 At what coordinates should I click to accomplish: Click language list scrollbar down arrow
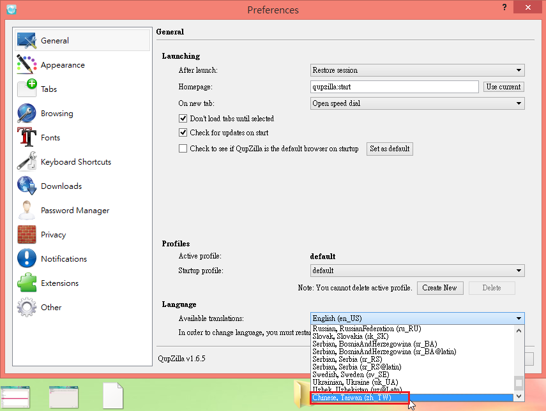(x=519, y=396)
